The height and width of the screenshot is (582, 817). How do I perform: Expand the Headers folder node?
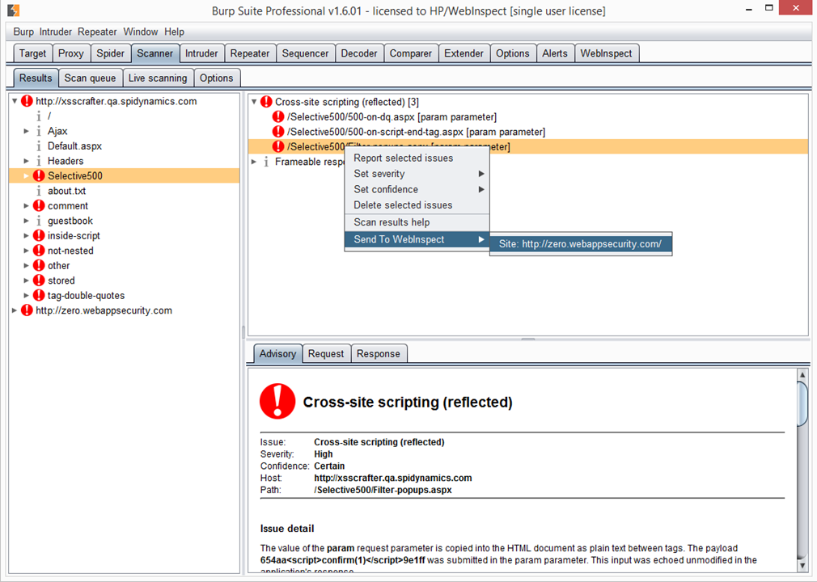[x=26, y=161]
